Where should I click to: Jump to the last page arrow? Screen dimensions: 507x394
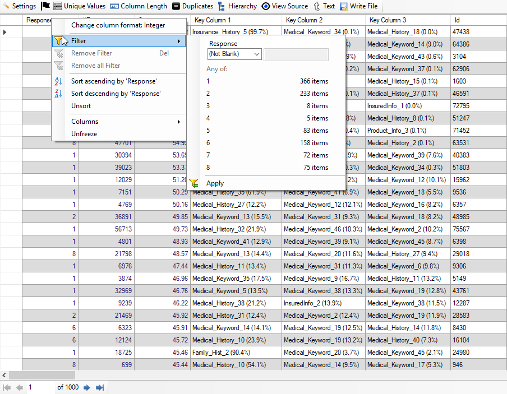click(100, 387)
